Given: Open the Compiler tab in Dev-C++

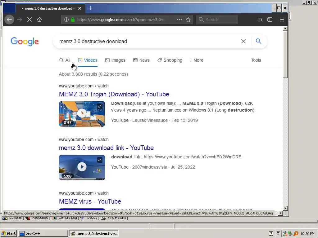Looking at the screenshot, I should (x=12, y=218).
